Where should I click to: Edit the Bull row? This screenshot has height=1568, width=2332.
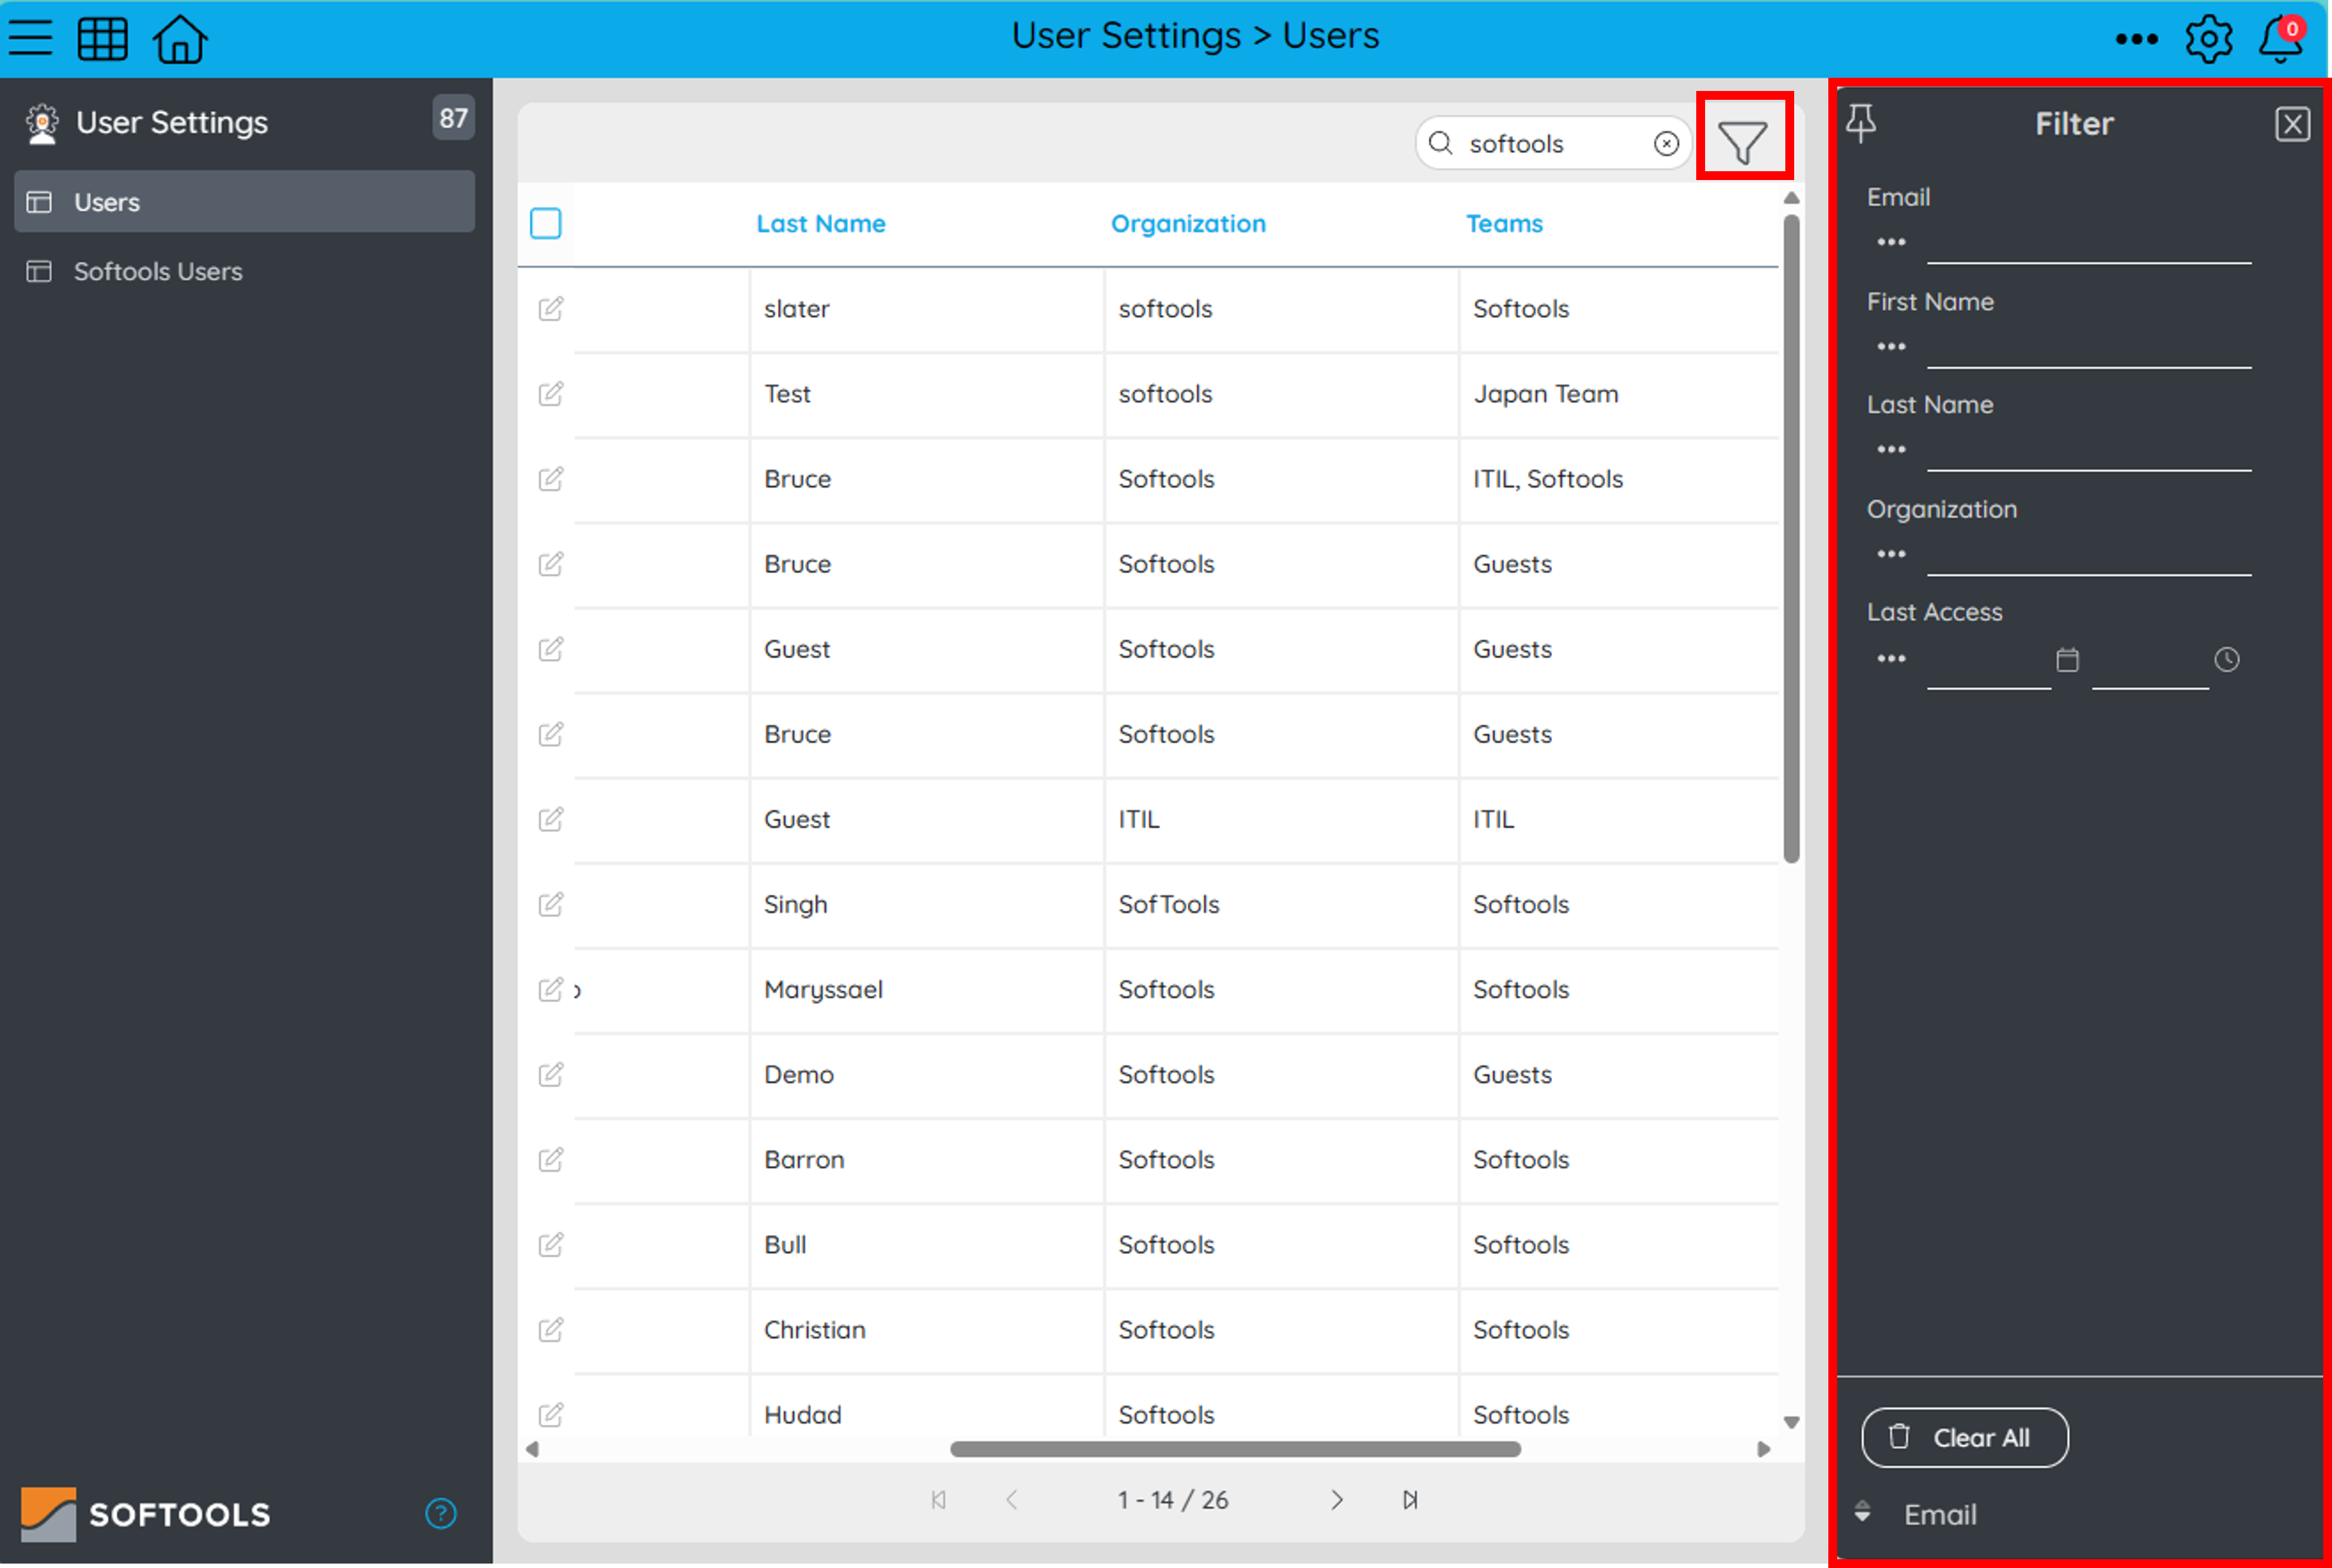click(551, 1245)
